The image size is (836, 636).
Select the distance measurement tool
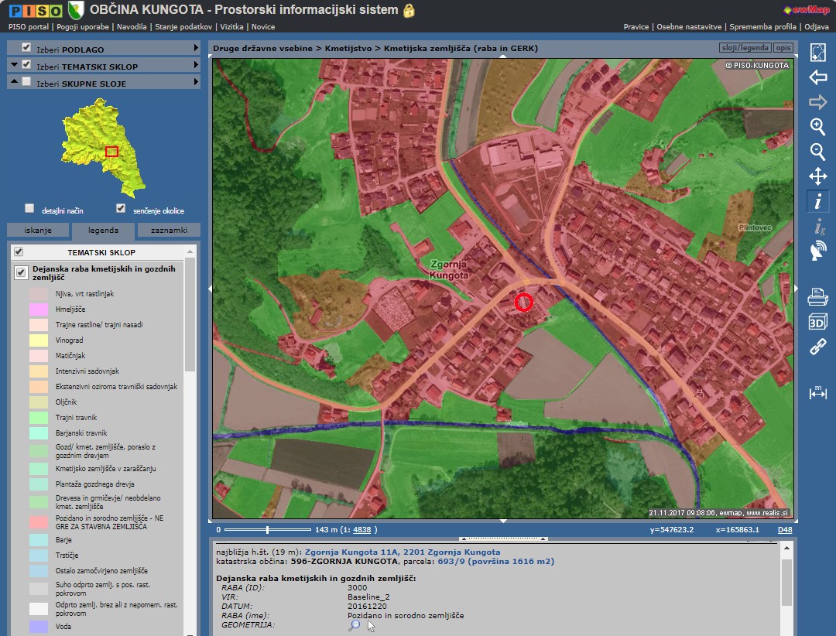(817, 392)
